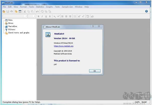Click the About dialog help question button

(x=93, y=26)
